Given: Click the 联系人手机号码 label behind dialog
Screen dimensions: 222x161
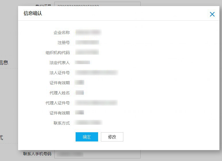Looking at the screenshot, I should coord(37,154).
